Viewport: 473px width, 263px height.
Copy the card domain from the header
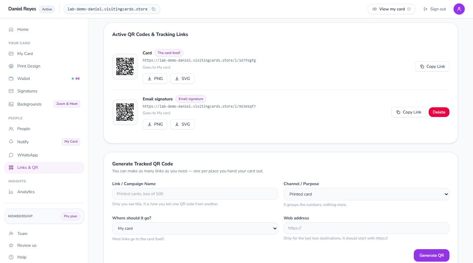[153, 9]
